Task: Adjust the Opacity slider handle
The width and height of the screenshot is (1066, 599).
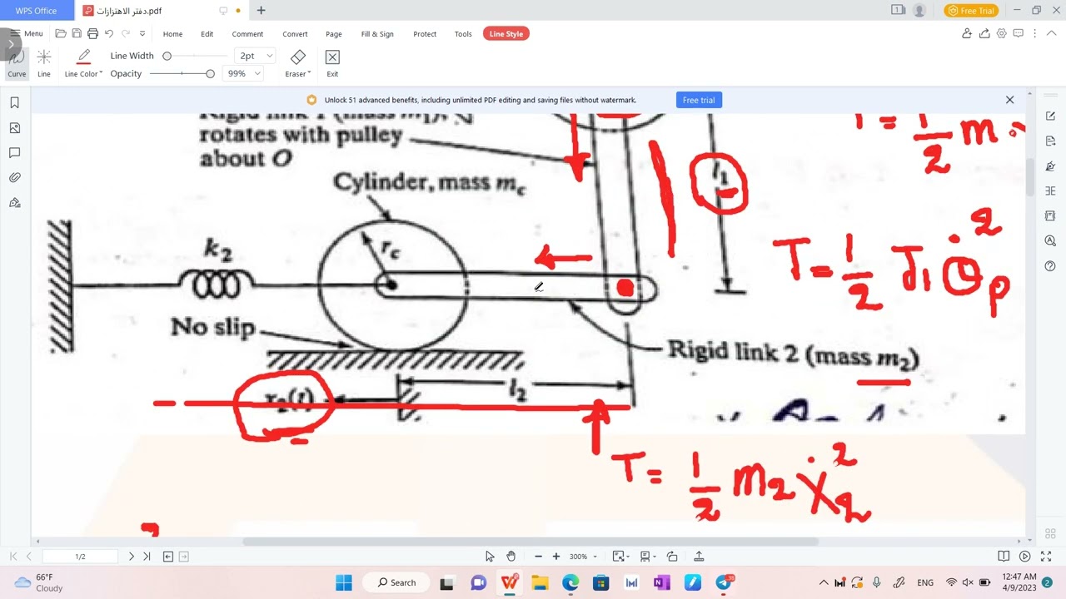Action: 210,73
